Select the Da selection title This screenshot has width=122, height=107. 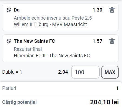tap(17, 10)
